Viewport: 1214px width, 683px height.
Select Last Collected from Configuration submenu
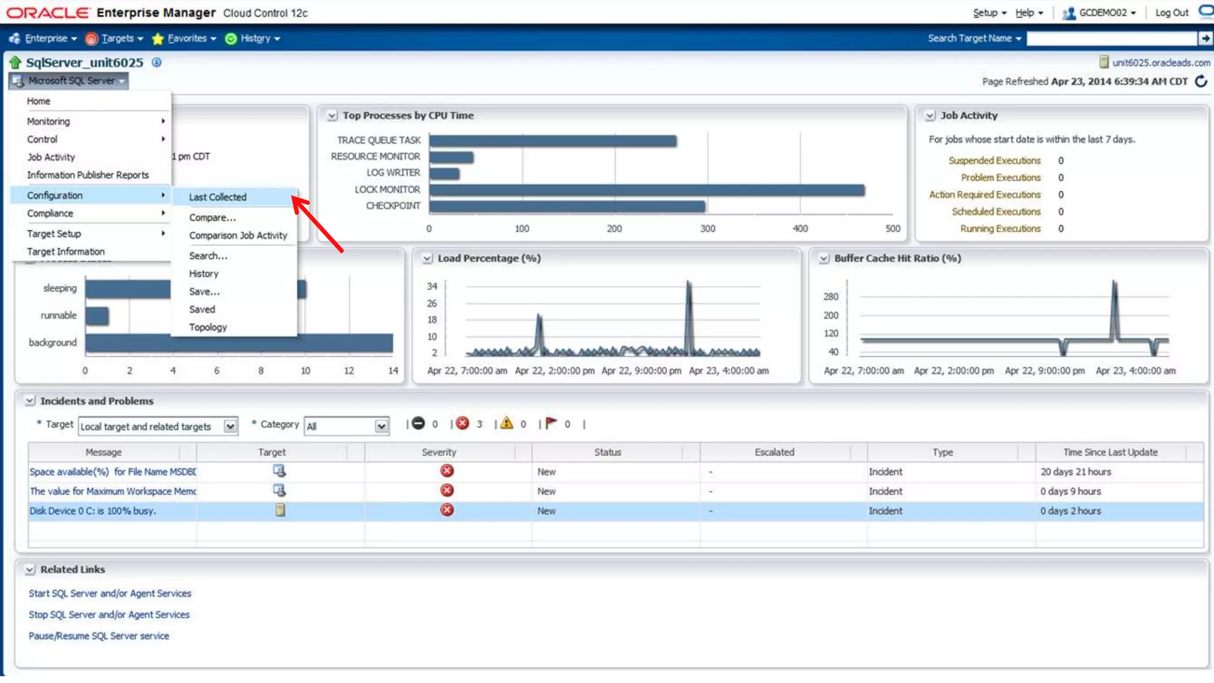(218, 197)
